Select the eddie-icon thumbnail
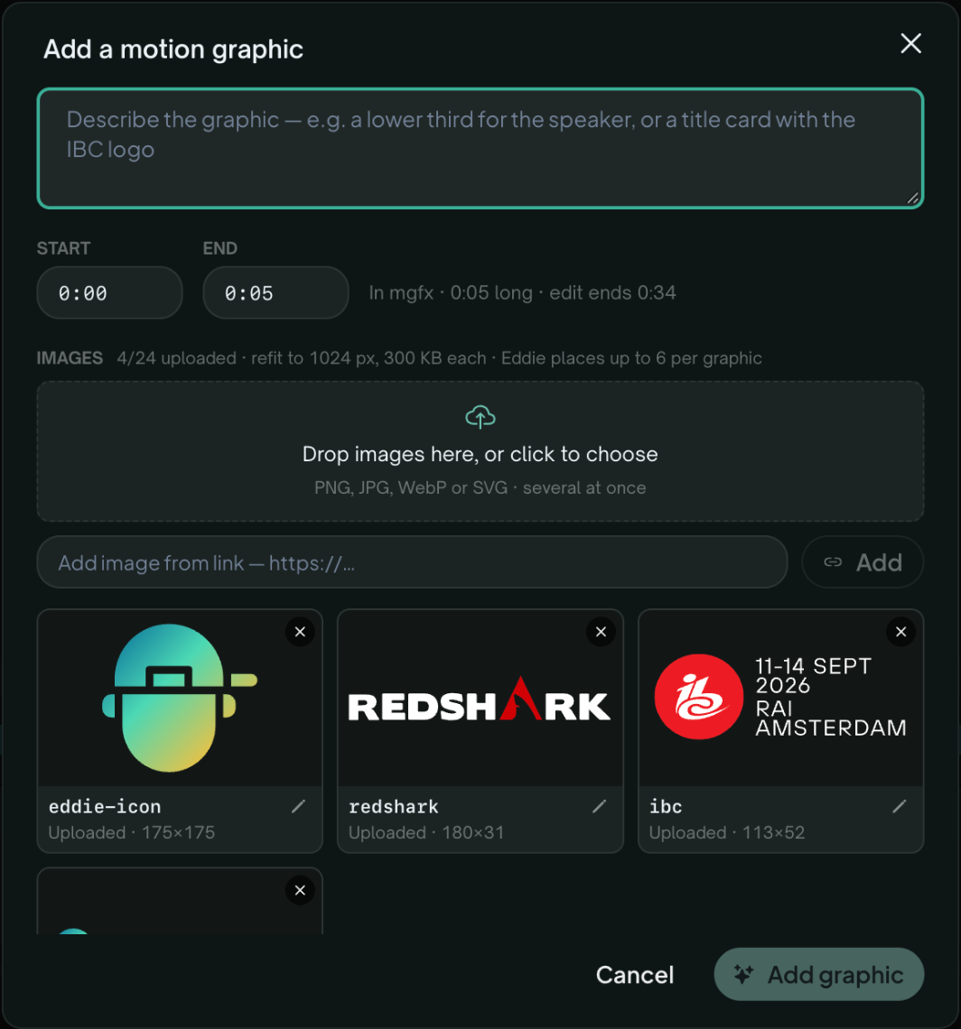The width and height of the screenshot is (961, 1029). 180,699
